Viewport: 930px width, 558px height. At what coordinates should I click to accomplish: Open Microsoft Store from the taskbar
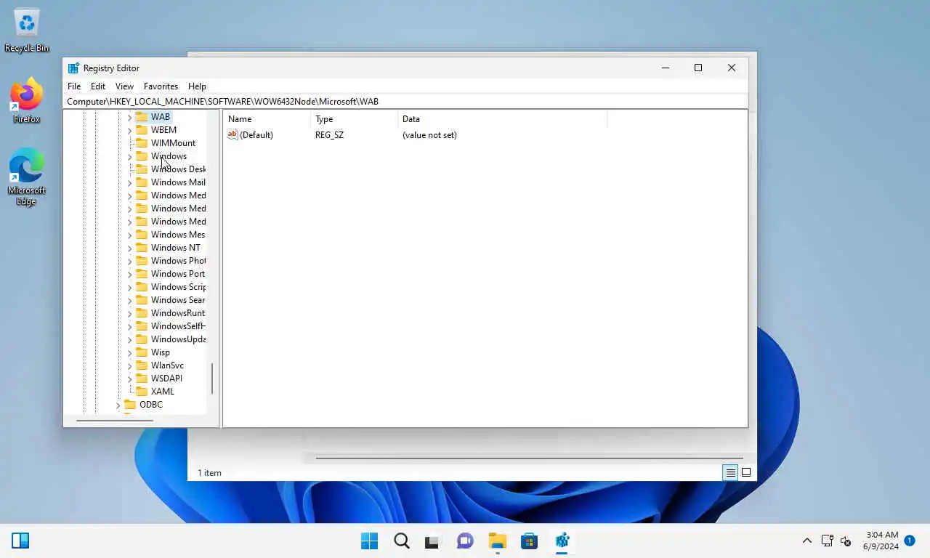529,541
